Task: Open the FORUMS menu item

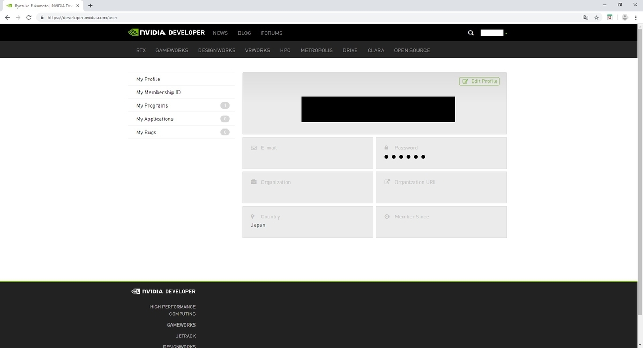Action: 272,33
